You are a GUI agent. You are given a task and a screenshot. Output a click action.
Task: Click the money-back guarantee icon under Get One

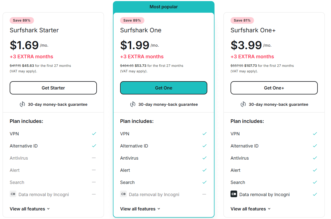[133, 104]
